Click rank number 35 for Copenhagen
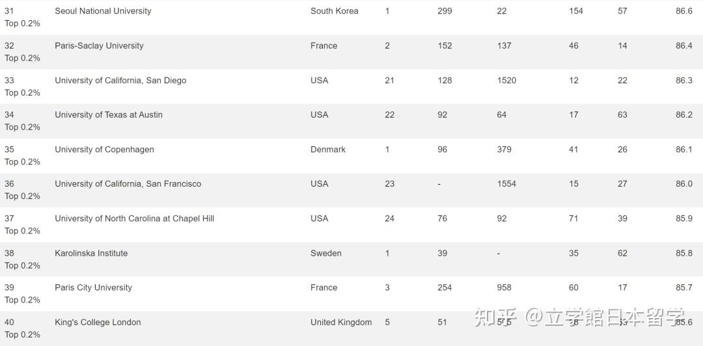Screen dimensions: 703x346 pos(9,149)
